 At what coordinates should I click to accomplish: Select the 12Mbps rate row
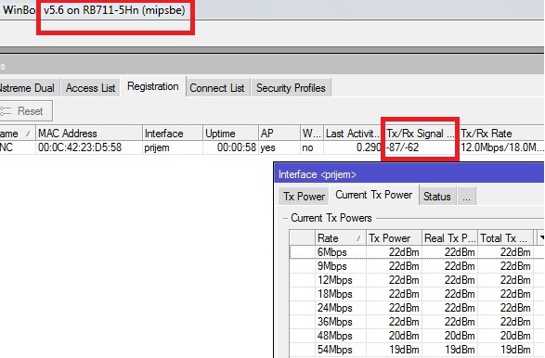click(416, 280)
